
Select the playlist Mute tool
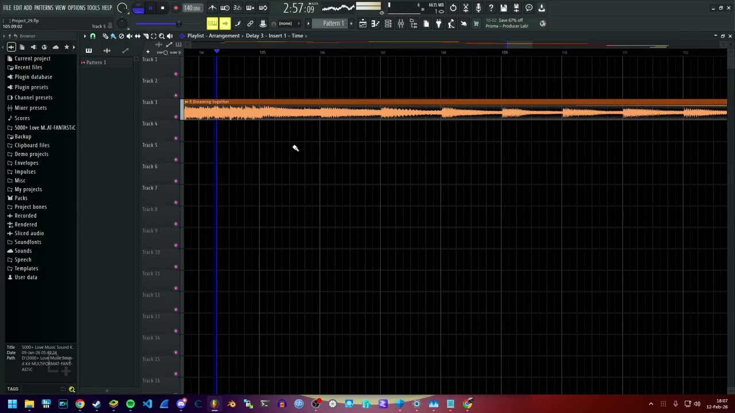tap(129, 36)
